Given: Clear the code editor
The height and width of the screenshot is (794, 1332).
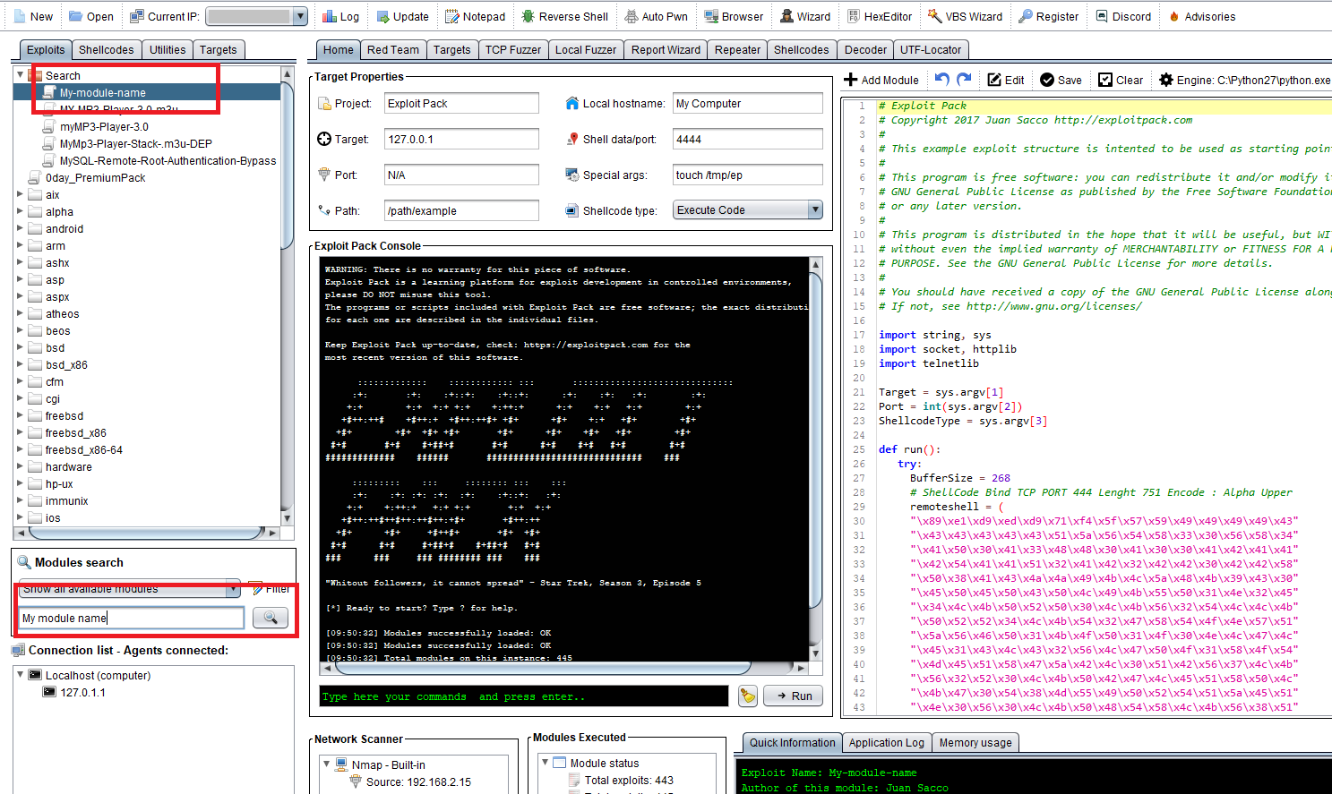Looking at the screenshot, I should coord(1121,80).
